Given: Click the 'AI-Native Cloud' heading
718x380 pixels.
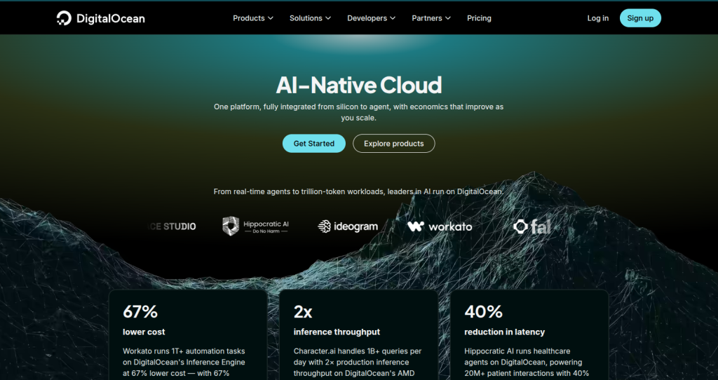Looking at the screenshot, I should click(359, 85).
